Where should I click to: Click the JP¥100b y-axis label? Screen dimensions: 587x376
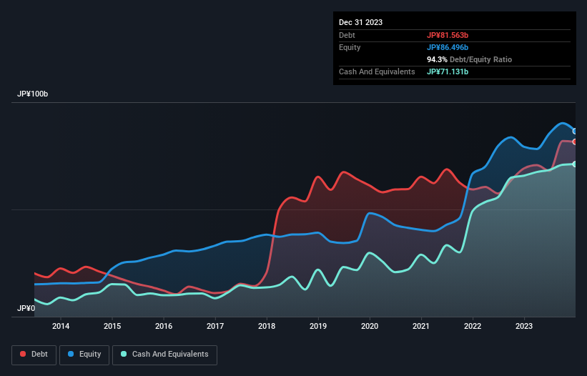[33, 94]
